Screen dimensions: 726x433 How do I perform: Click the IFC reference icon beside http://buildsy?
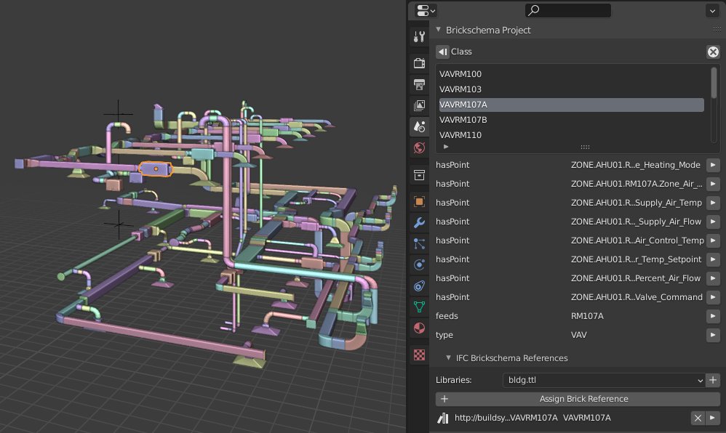443,418
